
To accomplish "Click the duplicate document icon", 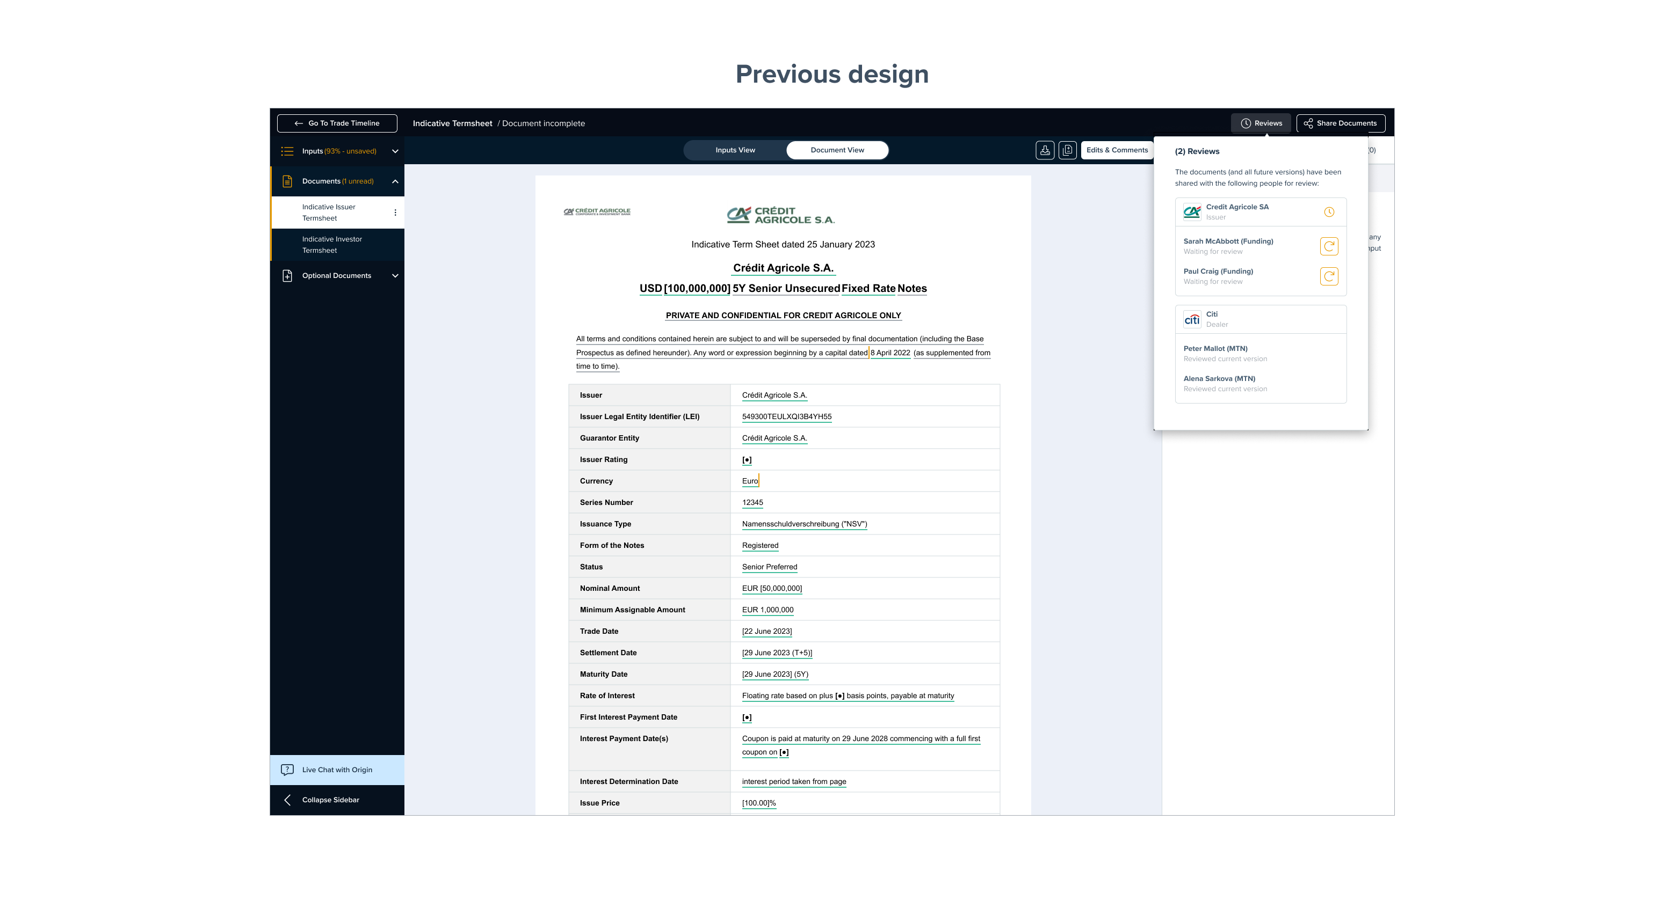I will point(1067,150).
